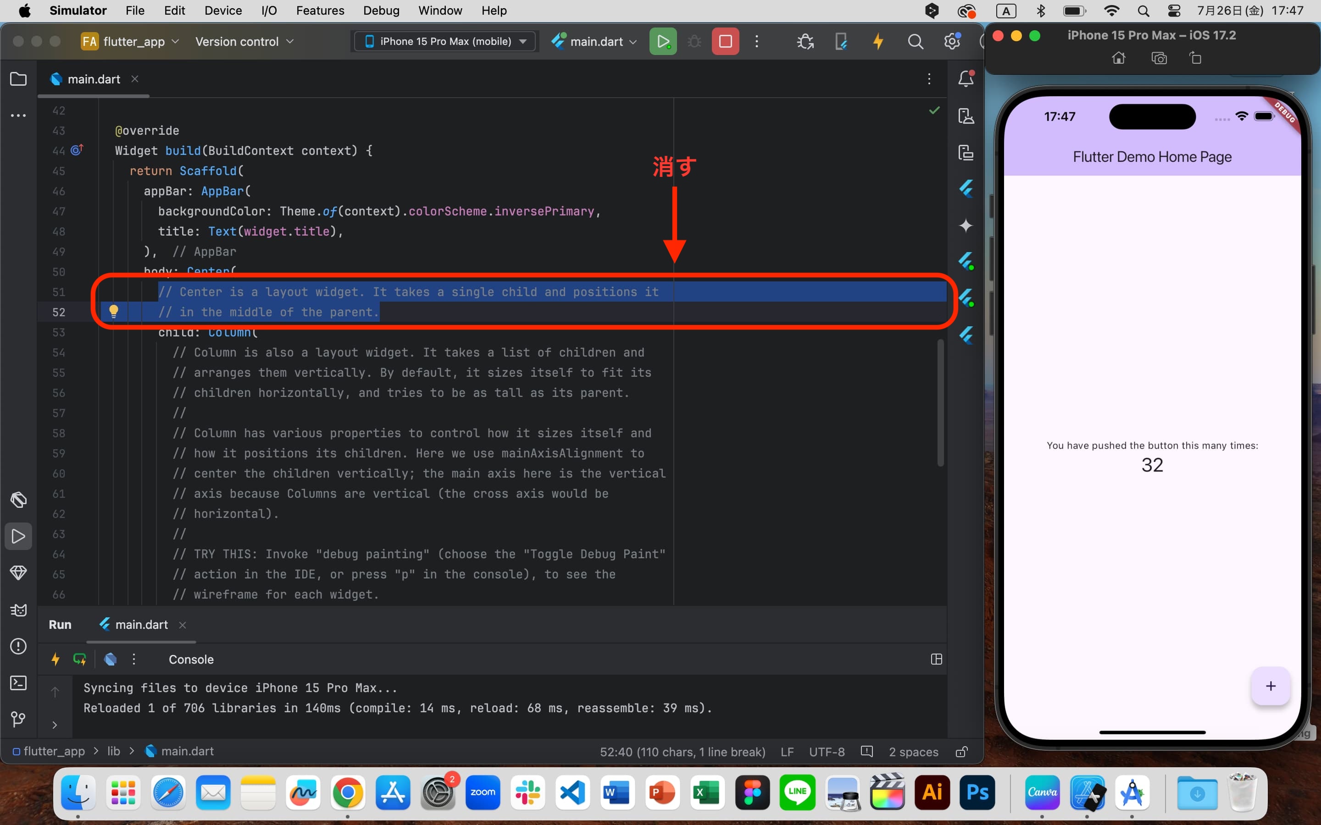
Task: Click the Debug menu in menu bar
Action: point(379,11)
